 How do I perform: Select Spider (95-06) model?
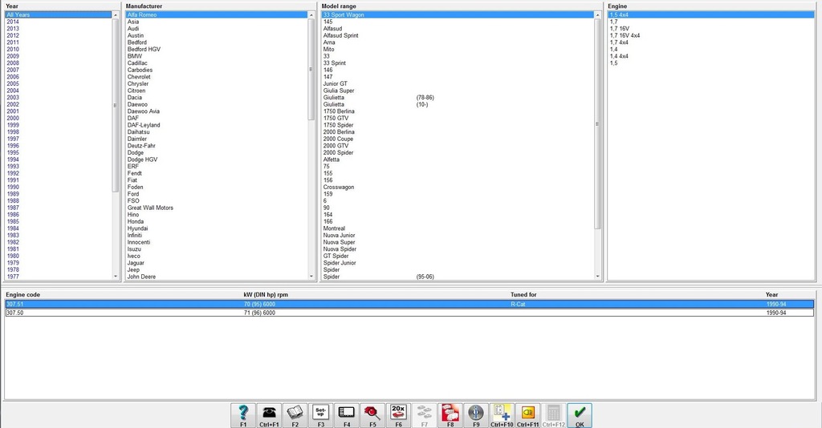click(x=379, y=277)
